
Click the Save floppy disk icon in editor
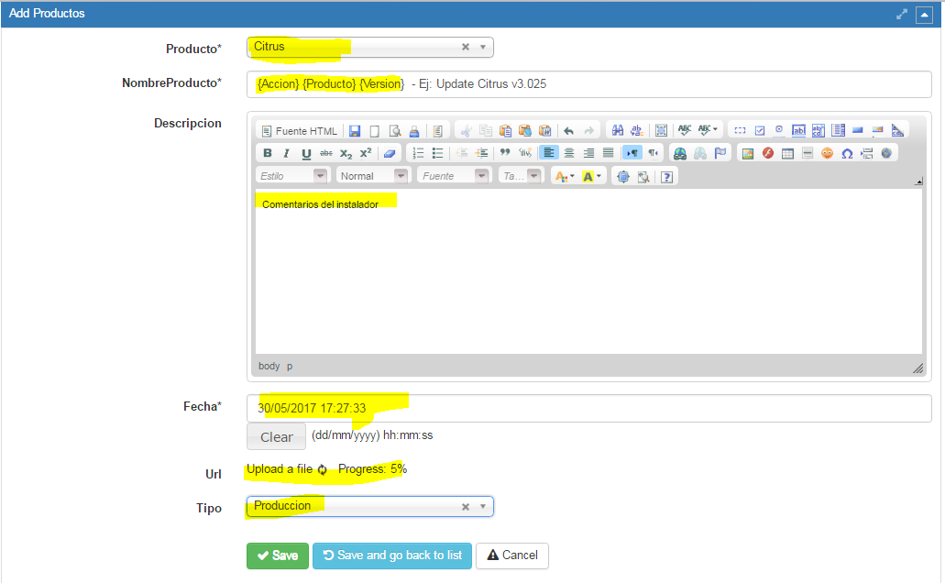tap(355, 131)
